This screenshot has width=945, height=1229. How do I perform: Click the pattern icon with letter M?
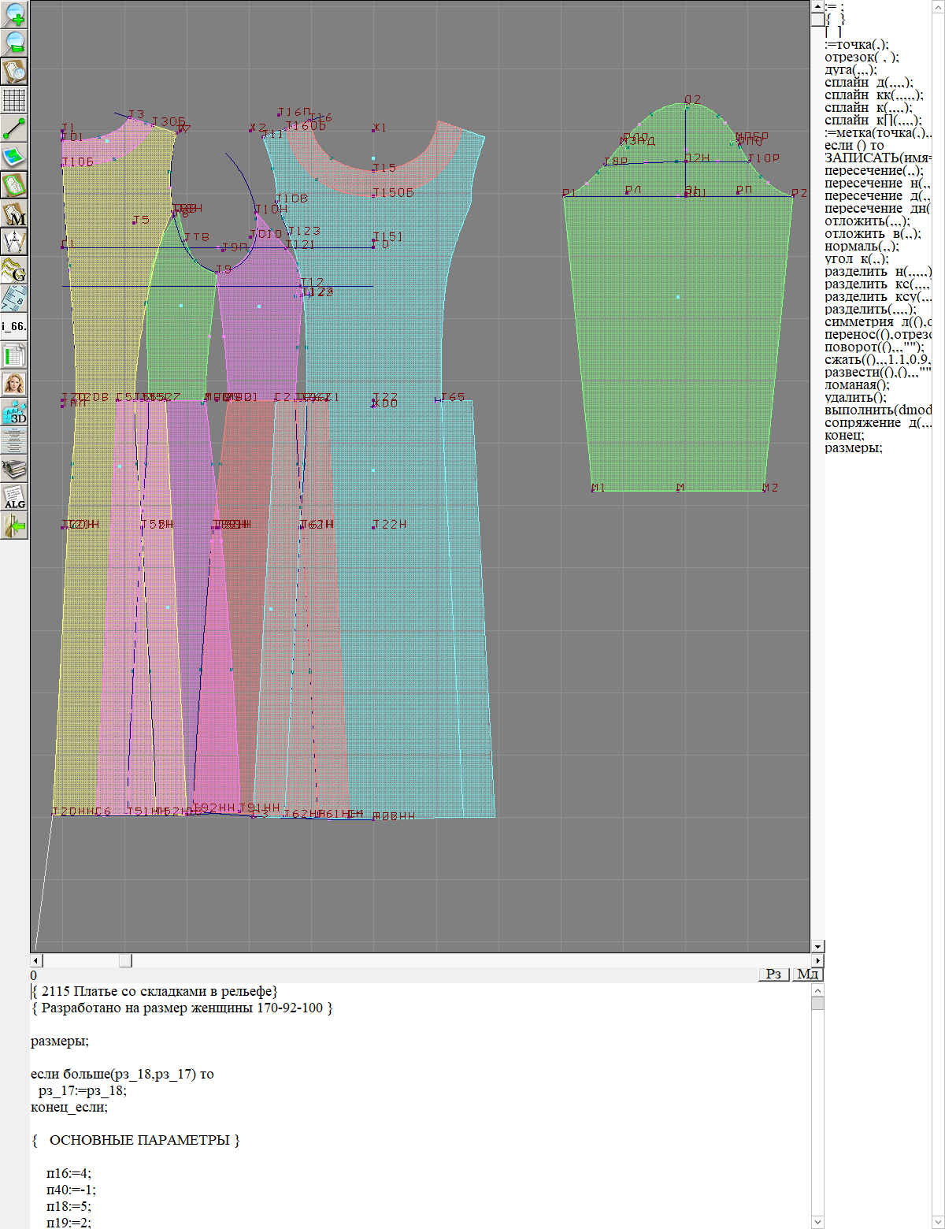click(x=14, y=214)
